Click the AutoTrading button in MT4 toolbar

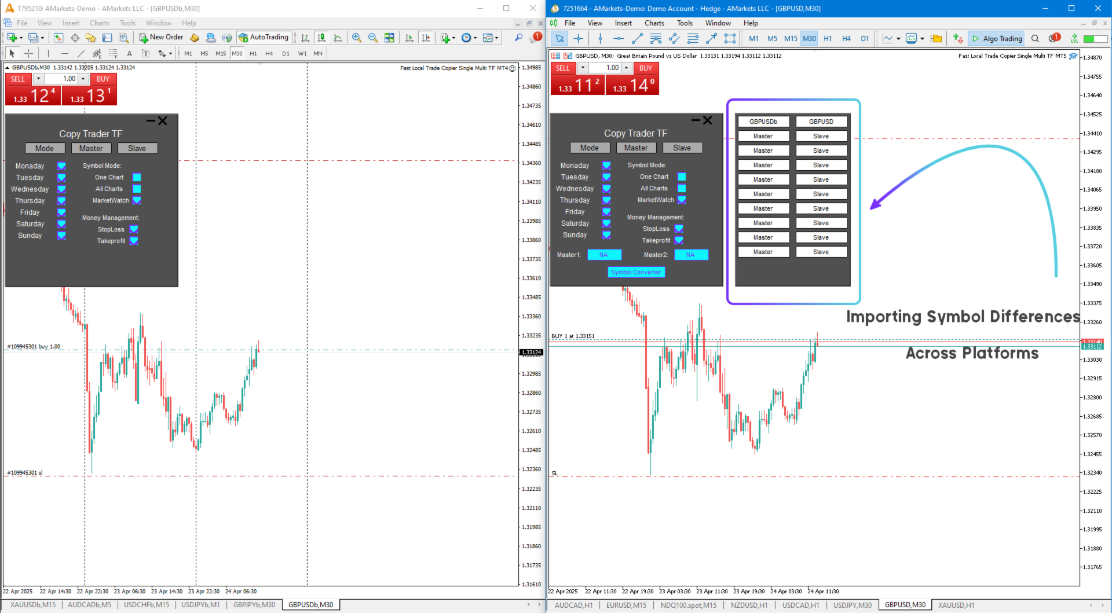[x=264, y=37]
